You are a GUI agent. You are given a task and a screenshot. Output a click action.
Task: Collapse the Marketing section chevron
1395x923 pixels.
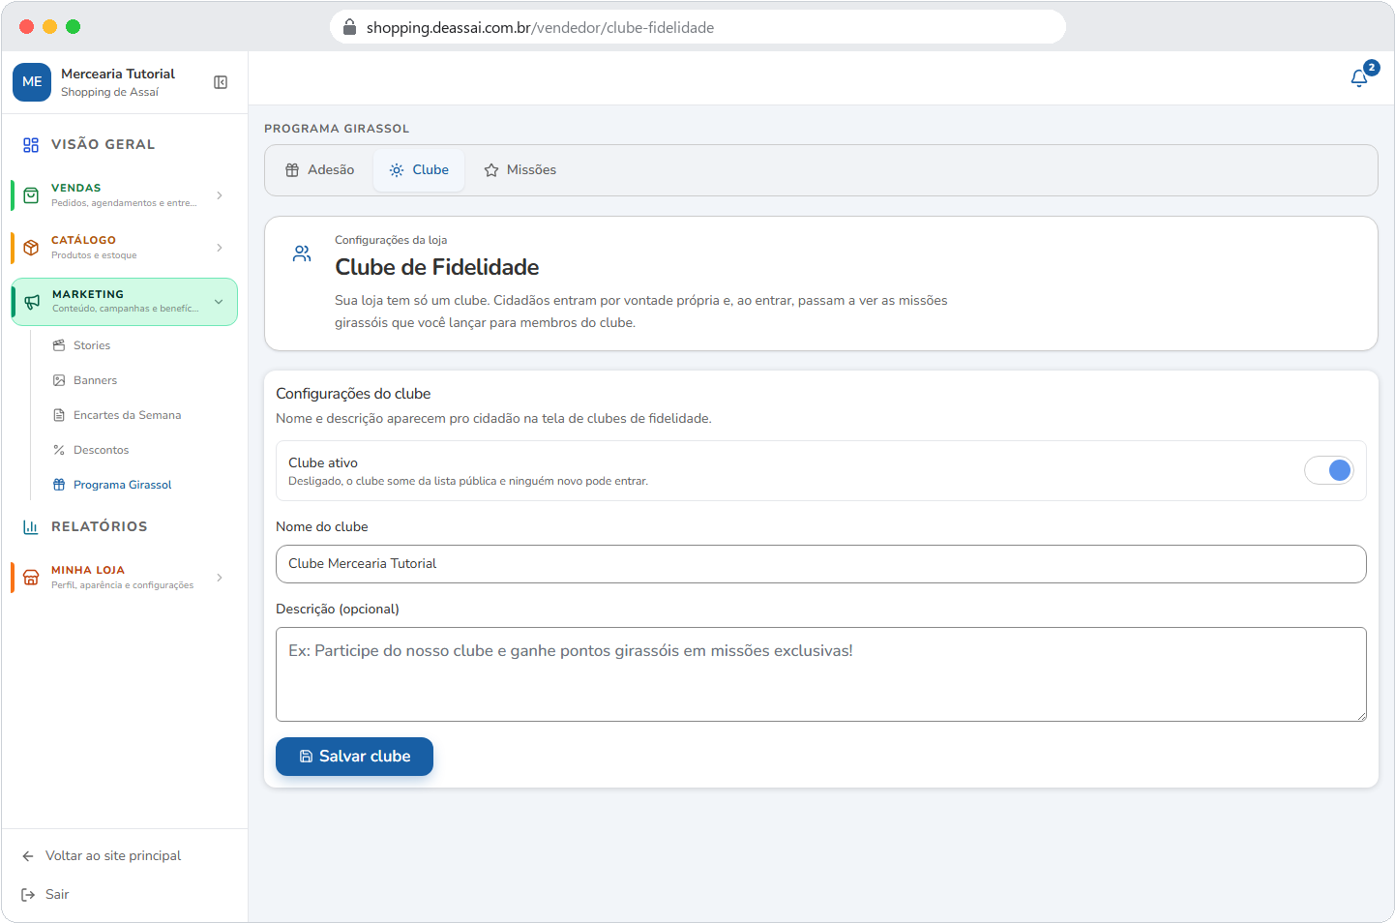(x=219, y=302)
